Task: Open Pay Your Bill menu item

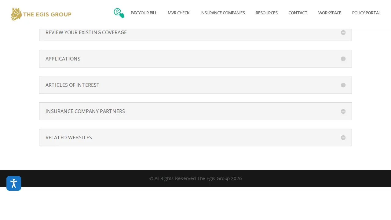Action: point(144,13)
